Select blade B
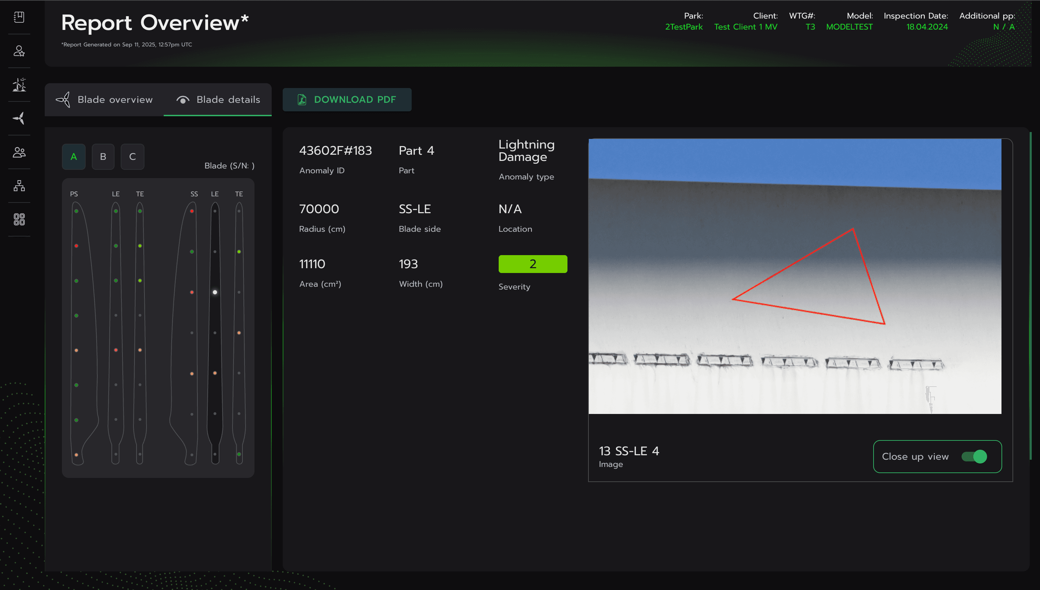Image resolution: width=1040 pixels, height=590 pixels. (103, 157)
